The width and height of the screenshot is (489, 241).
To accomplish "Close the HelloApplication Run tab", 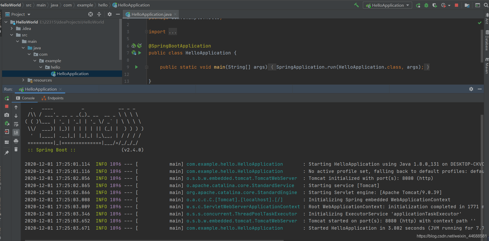I will [60, 89].
